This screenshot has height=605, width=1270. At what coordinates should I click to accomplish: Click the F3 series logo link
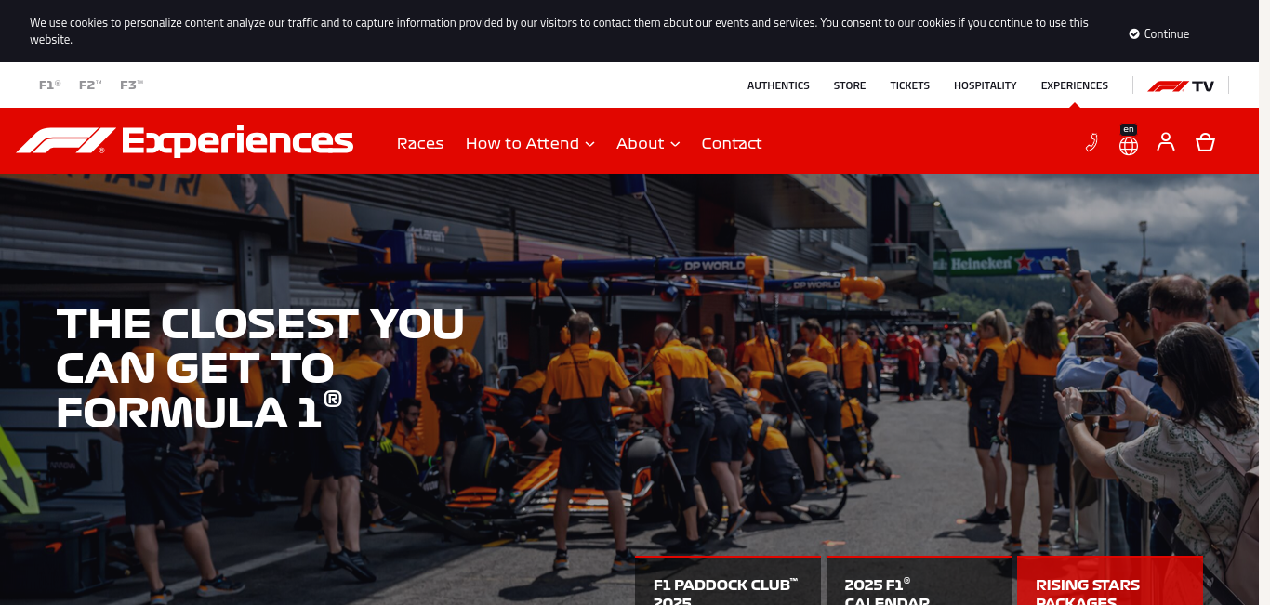(131, 85)
